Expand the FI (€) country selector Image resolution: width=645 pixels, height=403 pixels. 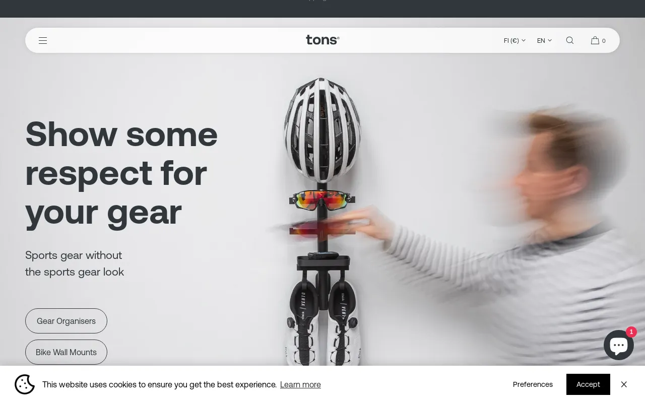[514, 40]
